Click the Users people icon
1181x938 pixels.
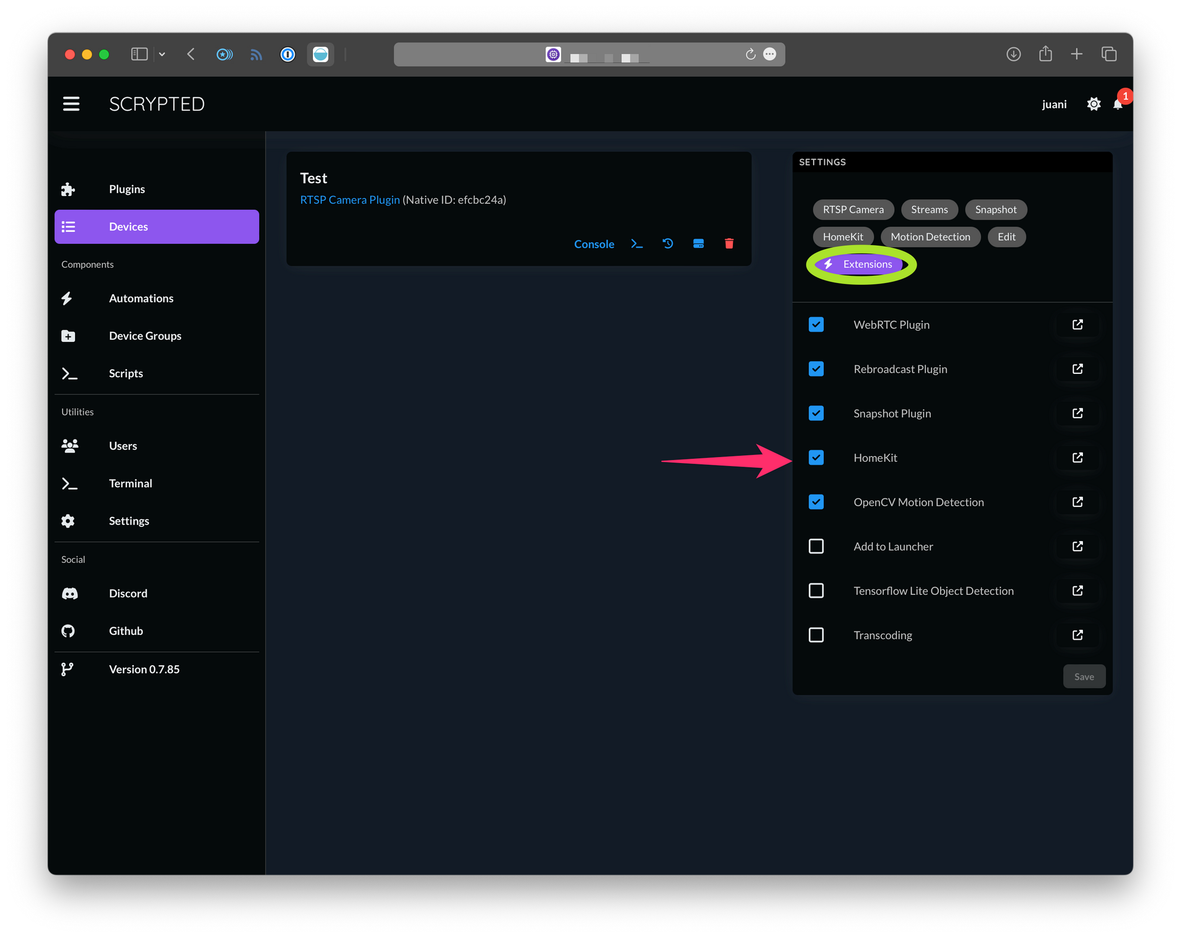(x=70, y=445)
